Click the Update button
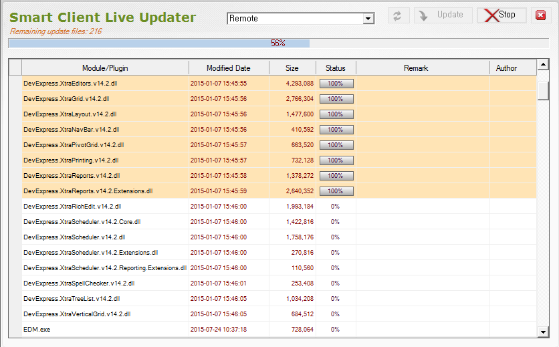The height and width of the screenshot is (347, 559). [x=443, y=15]
